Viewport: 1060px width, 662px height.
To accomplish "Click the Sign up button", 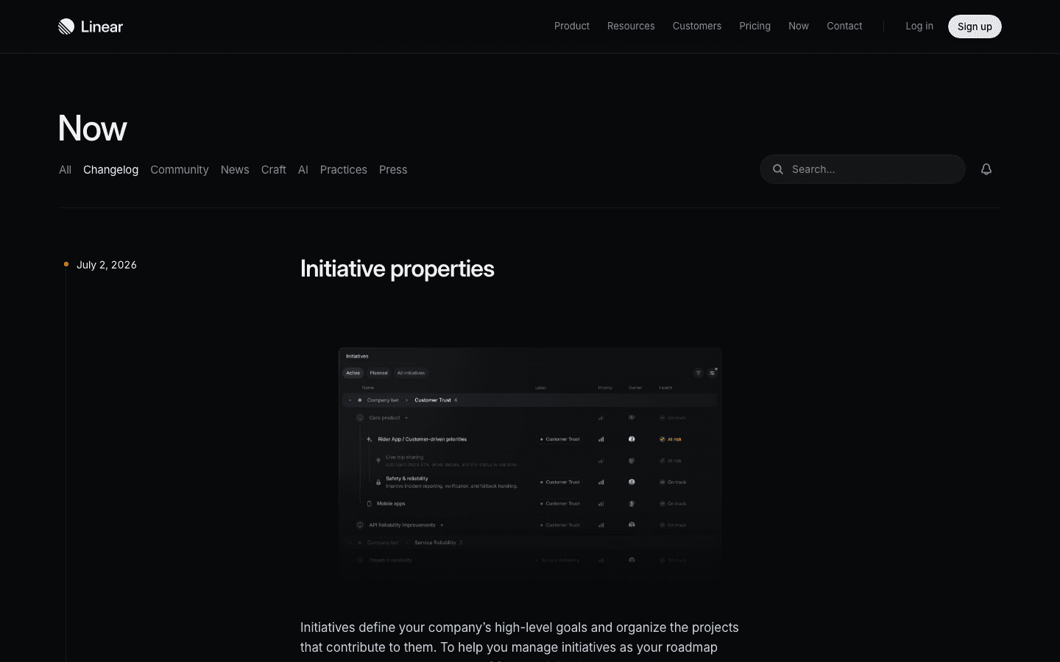I will click(x=975, y=26).
